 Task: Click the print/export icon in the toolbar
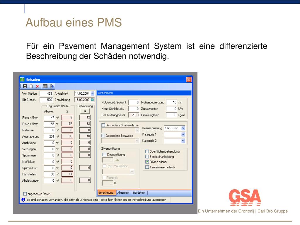tap(51, 86)
